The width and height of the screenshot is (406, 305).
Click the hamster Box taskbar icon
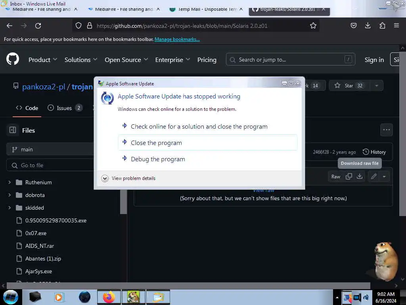(x=133, y=297)
